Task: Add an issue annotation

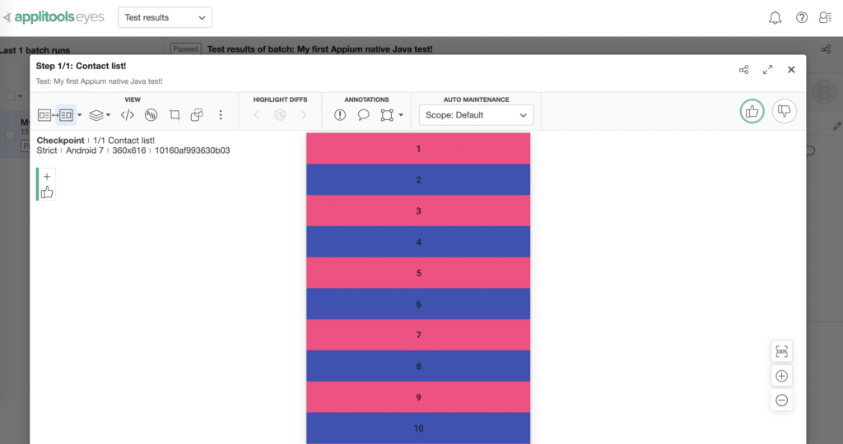Action: 340,115
